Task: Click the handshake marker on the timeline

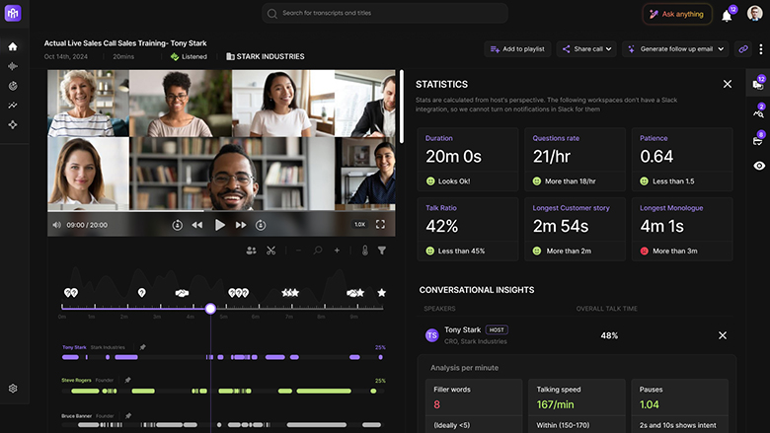Action: pyautogui.click(x=182, y=293)
